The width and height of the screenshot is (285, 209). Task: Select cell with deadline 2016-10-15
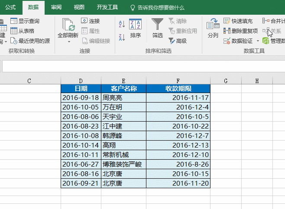click(x=178, y=174)
